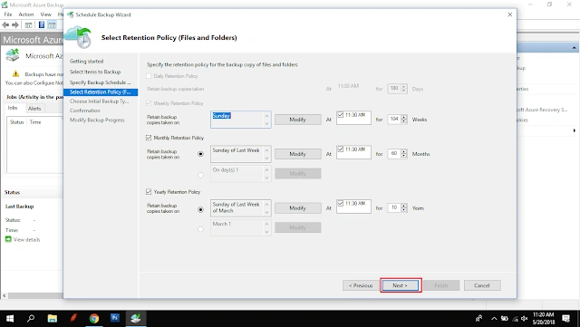Open File Explorer from the taskbar
The height and width of the screenshot is (327, 580).
(53, 318)
